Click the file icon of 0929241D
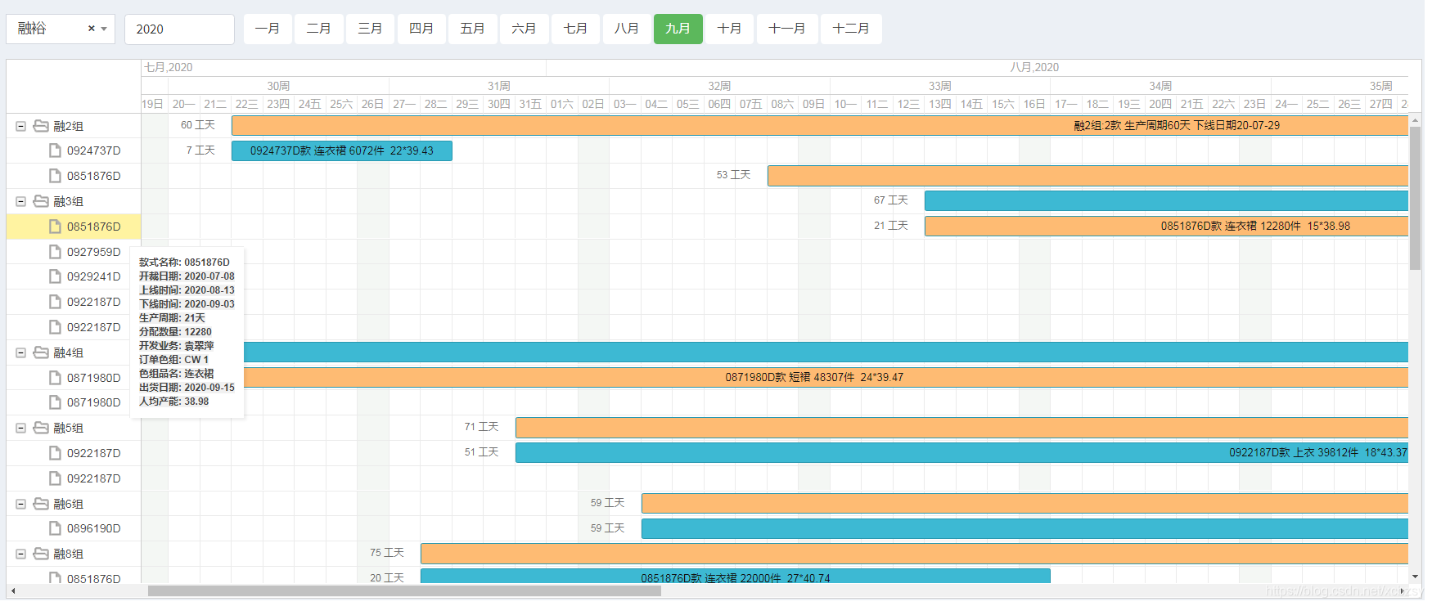1432x606 pixels. 56,276
